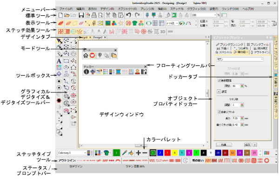Click the ring-shaped fill stitch icon at toolbar end
The height and width of the screenshot is (179, 279).
pos(266,161)
